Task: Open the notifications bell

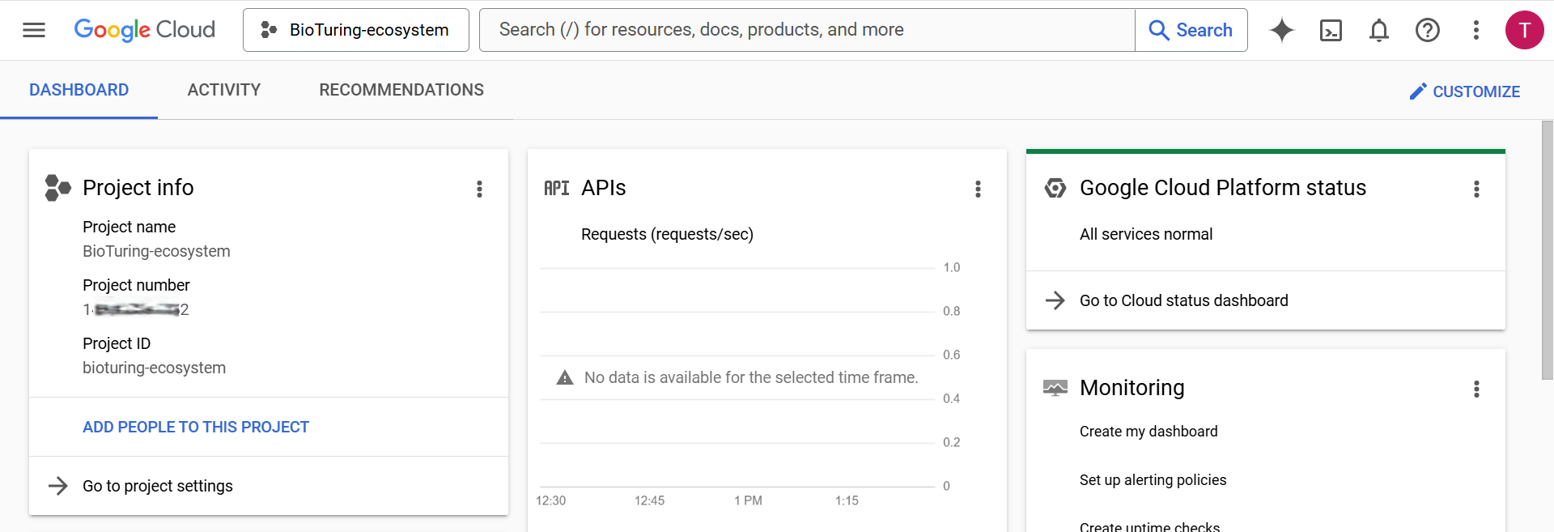Action: [1379, 30]
